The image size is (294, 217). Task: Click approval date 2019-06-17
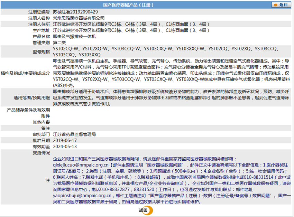click(x=65, y=141)
